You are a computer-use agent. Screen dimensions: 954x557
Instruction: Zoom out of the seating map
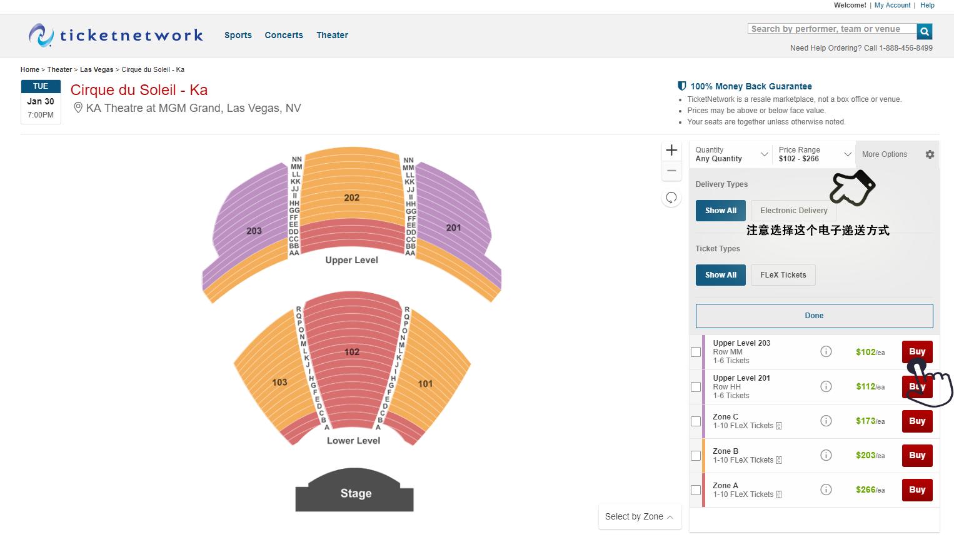point(671,171)
